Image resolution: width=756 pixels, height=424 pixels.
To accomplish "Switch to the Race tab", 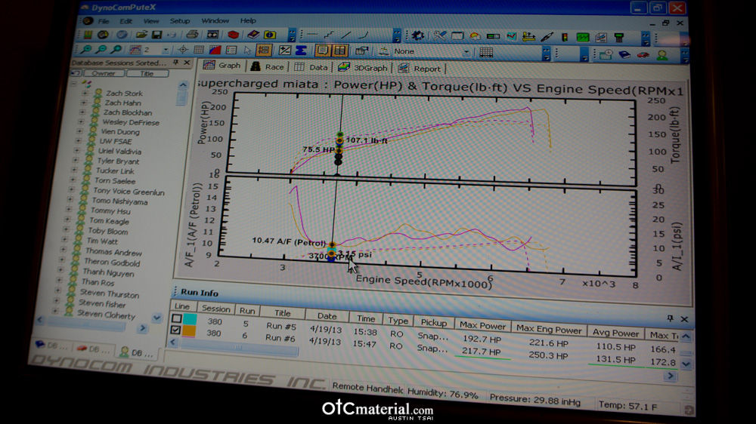I will point(267,67).
